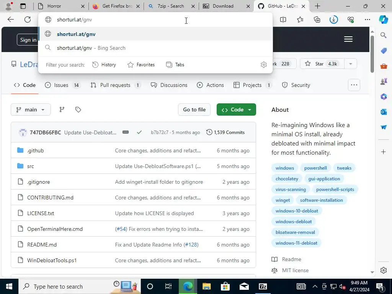The image size is (392, 294).
Task: Reload the page with the refresh icon
Action: click(x=28, y=20)
